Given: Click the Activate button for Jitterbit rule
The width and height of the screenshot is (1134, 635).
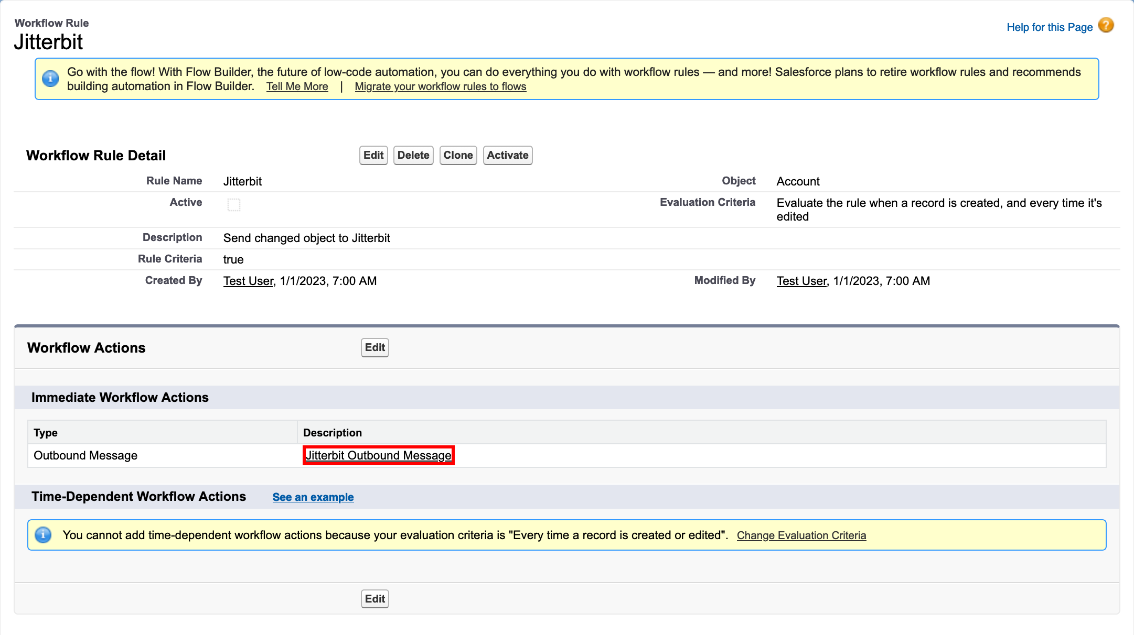Looking at the screenshot, I should pos(507,155).
